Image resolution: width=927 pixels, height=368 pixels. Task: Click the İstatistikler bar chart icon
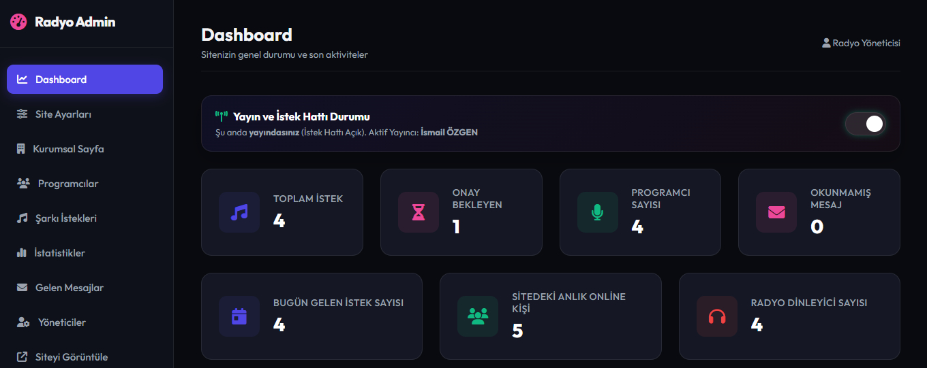tap(21, 252)
